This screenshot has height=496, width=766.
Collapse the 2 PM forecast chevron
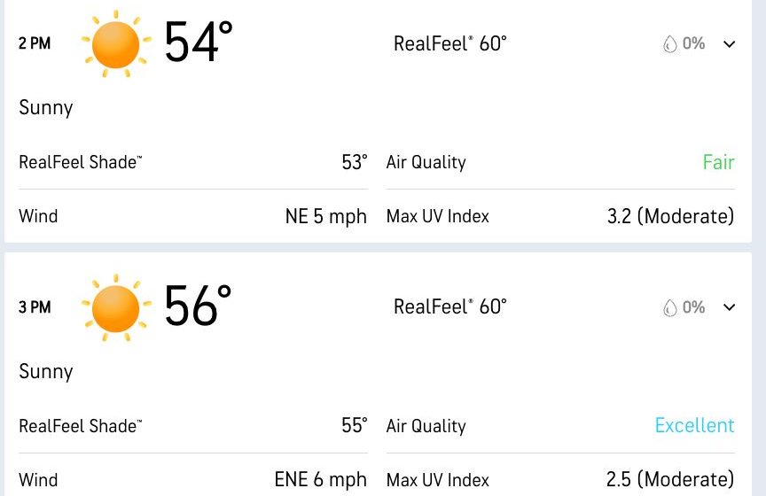pos(730,44)
